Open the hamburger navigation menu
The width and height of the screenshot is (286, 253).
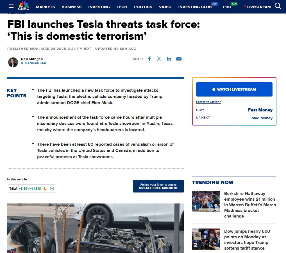click(11, 6)
